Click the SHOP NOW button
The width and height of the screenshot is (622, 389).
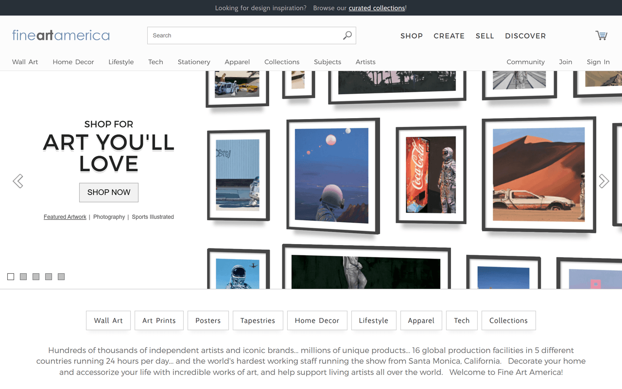click(x=109, y=193)
